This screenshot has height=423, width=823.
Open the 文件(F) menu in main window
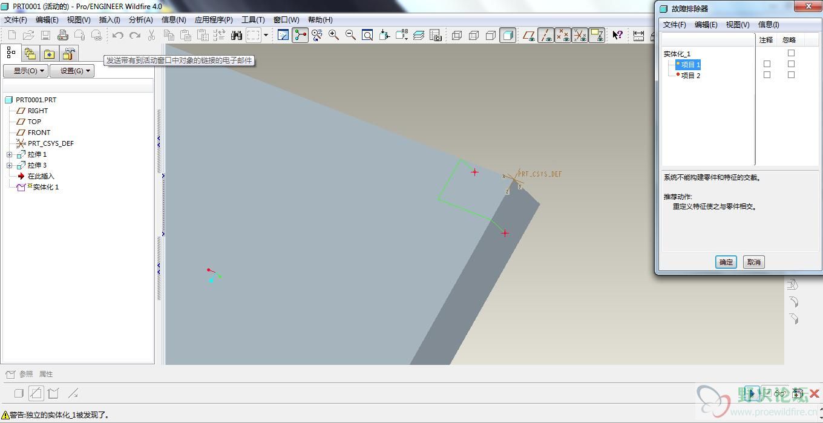[x=16, y=20]
